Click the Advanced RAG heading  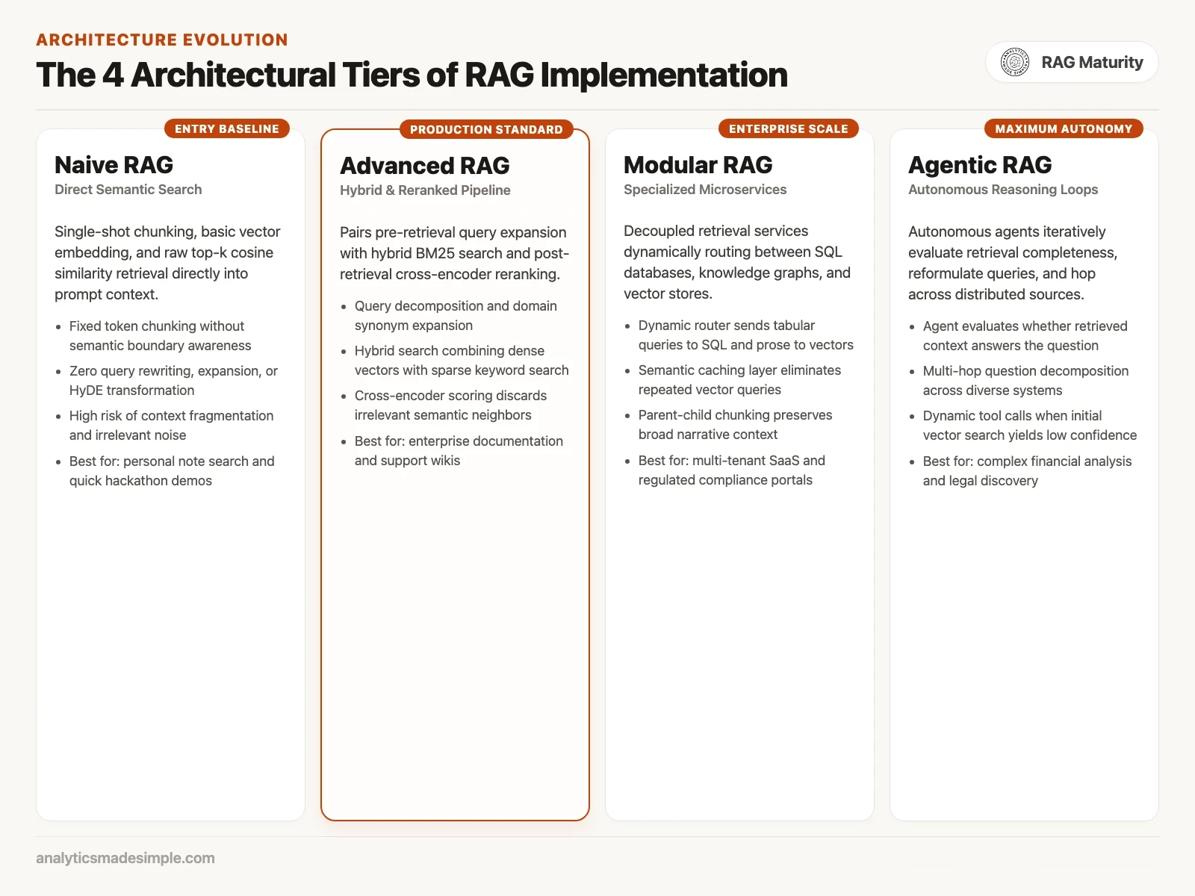[x=425, y=165]
